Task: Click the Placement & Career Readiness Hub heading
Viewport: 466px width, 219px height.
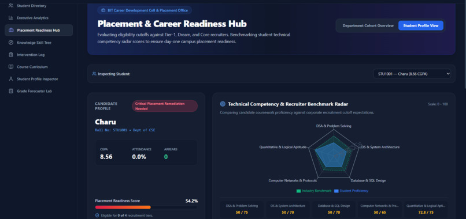Action: click(x=172, y=24)
